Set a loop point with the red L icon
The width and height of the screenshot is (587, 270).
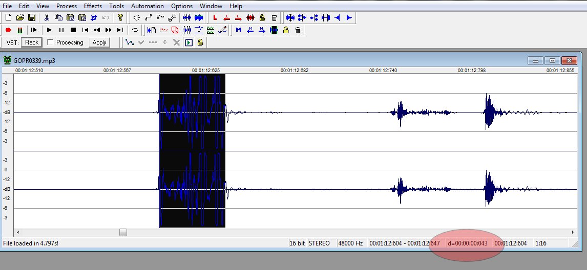[x=215, y=17]
